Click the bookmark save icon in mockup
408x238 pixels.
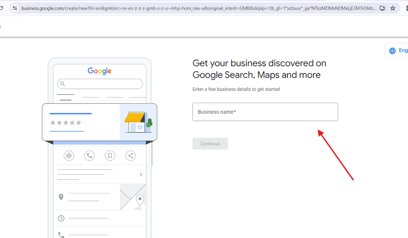coord(110,156)
